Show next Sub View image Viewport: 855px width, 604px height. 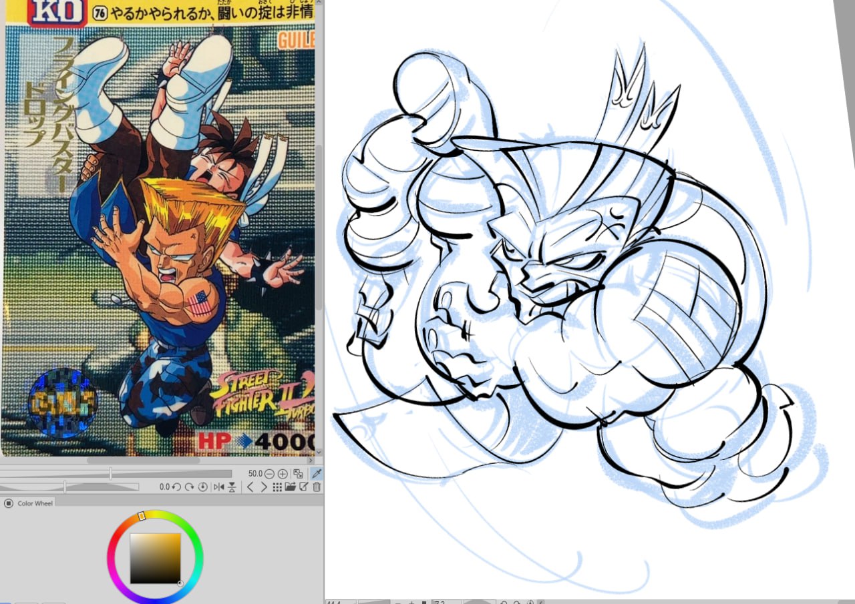(x=264, y=487)
